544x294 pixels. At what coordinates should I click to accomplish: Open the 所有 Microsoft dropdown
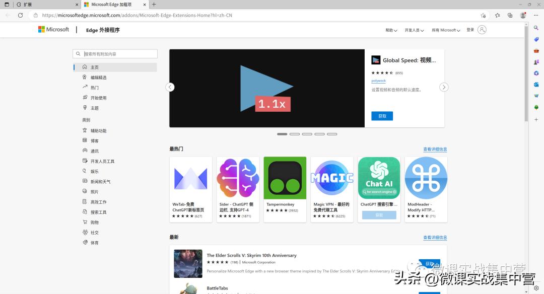point(445,30)
